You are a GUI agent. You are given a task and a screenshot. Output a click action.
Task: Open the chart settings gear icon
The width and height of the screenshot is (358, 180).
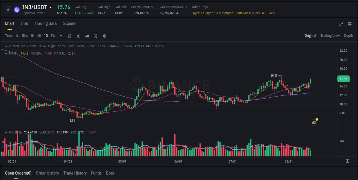pos(104,36)
